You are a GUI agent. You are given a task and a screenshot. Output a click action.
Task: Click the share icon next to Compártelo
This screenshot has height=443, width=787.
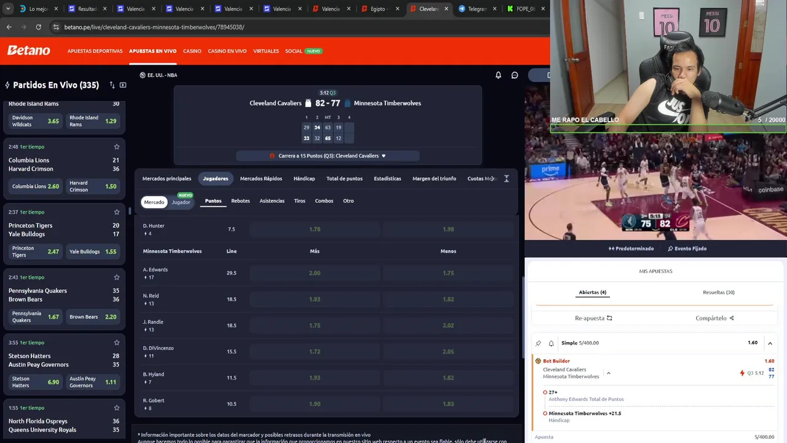[x=732, y=318]
